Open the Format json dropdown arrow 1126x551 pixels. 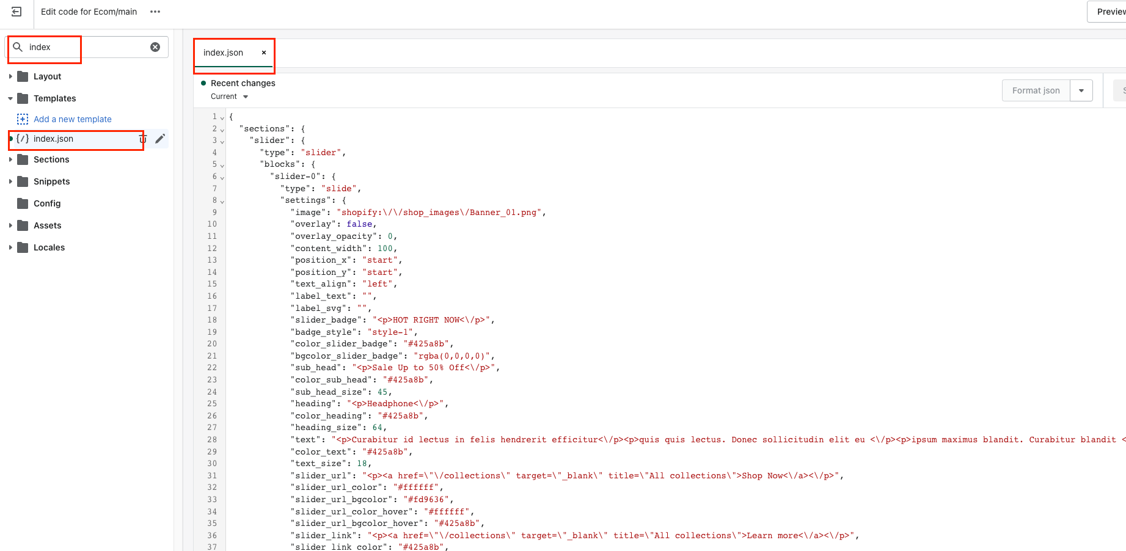point(1081,90)
